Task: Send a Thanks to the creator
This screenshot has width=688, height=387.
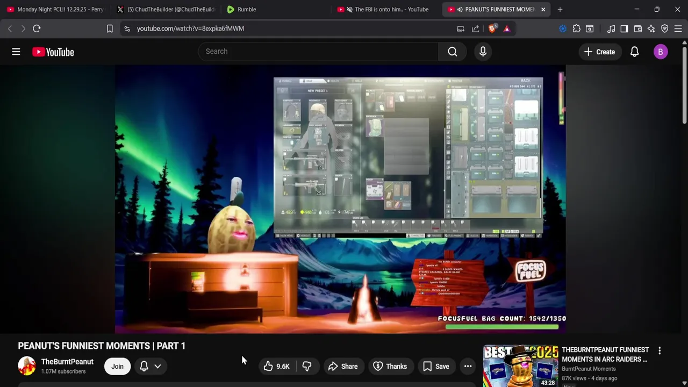Action: pyautogui.click(x=390, y=366)
